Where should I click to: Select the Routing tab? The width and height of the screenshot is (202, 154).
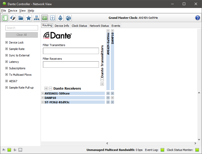(x=47, y=25)
